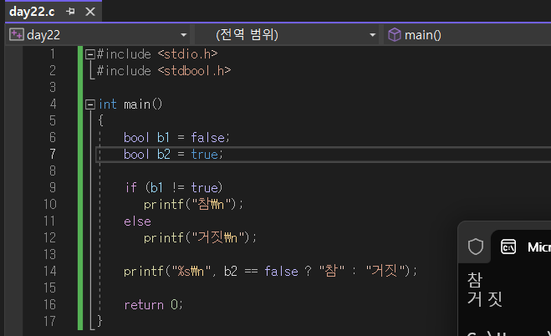Click the purple cube icon beside main()
This screenshot has width=551, height=336.
click(395, 35)
